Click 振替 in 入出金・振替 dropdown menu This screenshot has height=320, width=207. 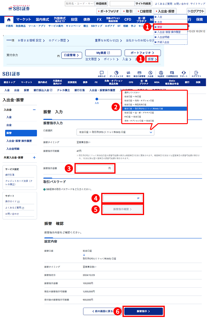pyautogui.click(x=171, y=27)
